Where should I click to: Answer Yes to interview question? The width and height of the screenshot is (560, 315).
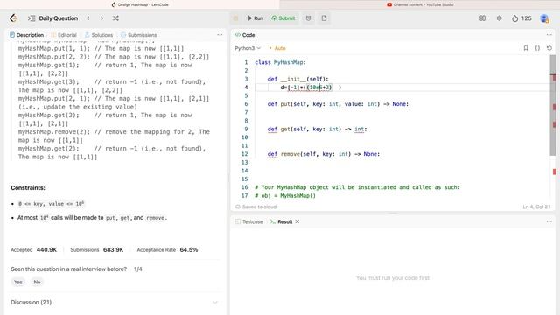pos(18,282)
